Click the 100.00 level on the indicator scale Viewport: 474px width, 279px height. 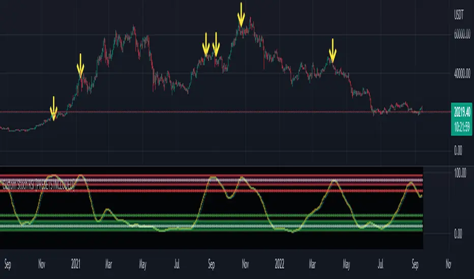point(460,173)
